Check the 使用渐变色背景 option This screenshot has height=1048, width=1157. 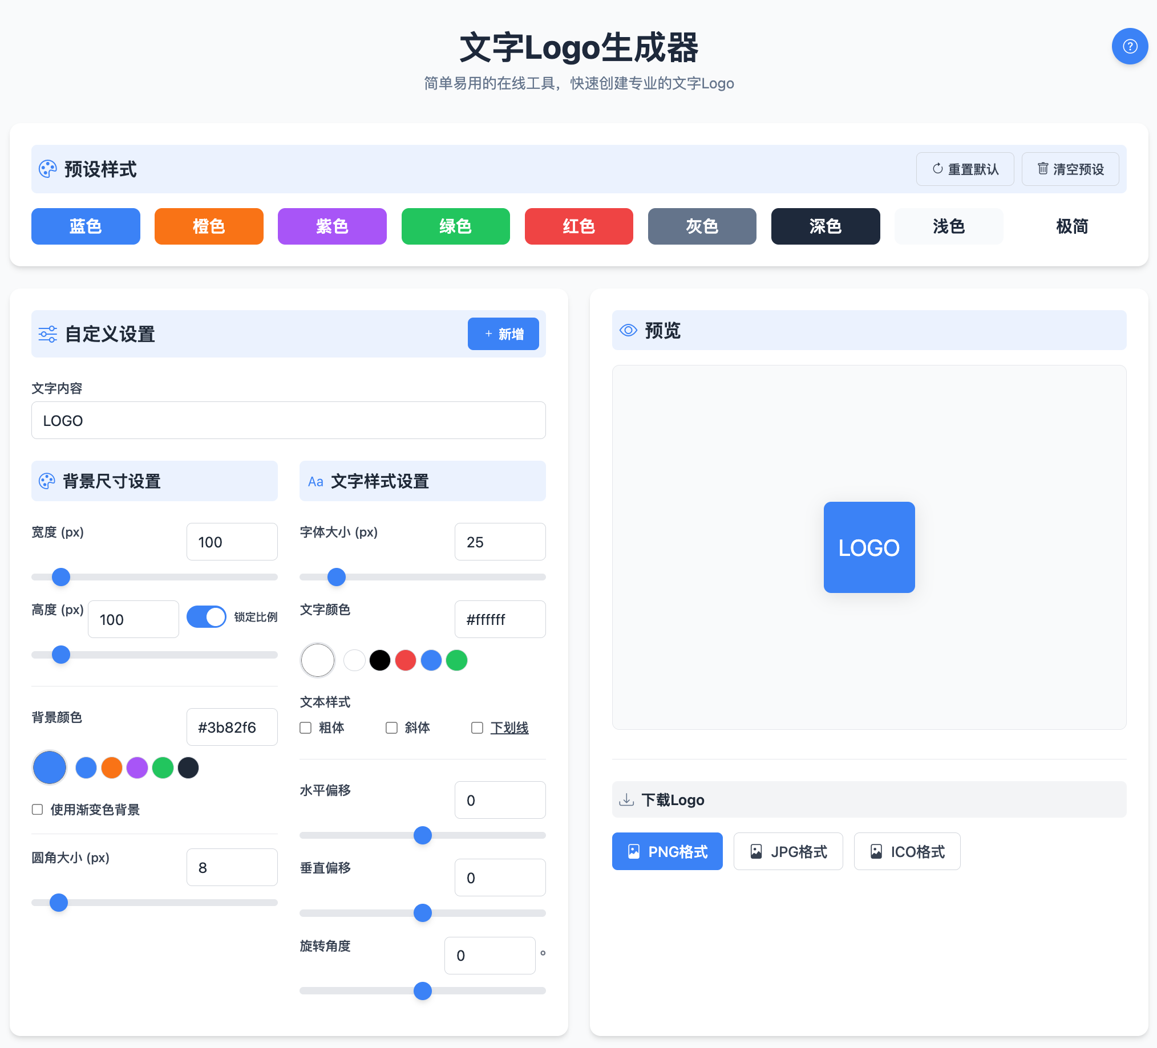coord(37,809)
